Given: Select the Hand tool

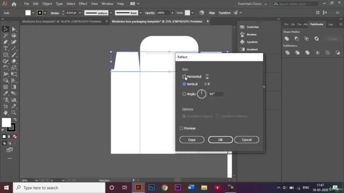Looking at the screenshot, I should 6,113.
